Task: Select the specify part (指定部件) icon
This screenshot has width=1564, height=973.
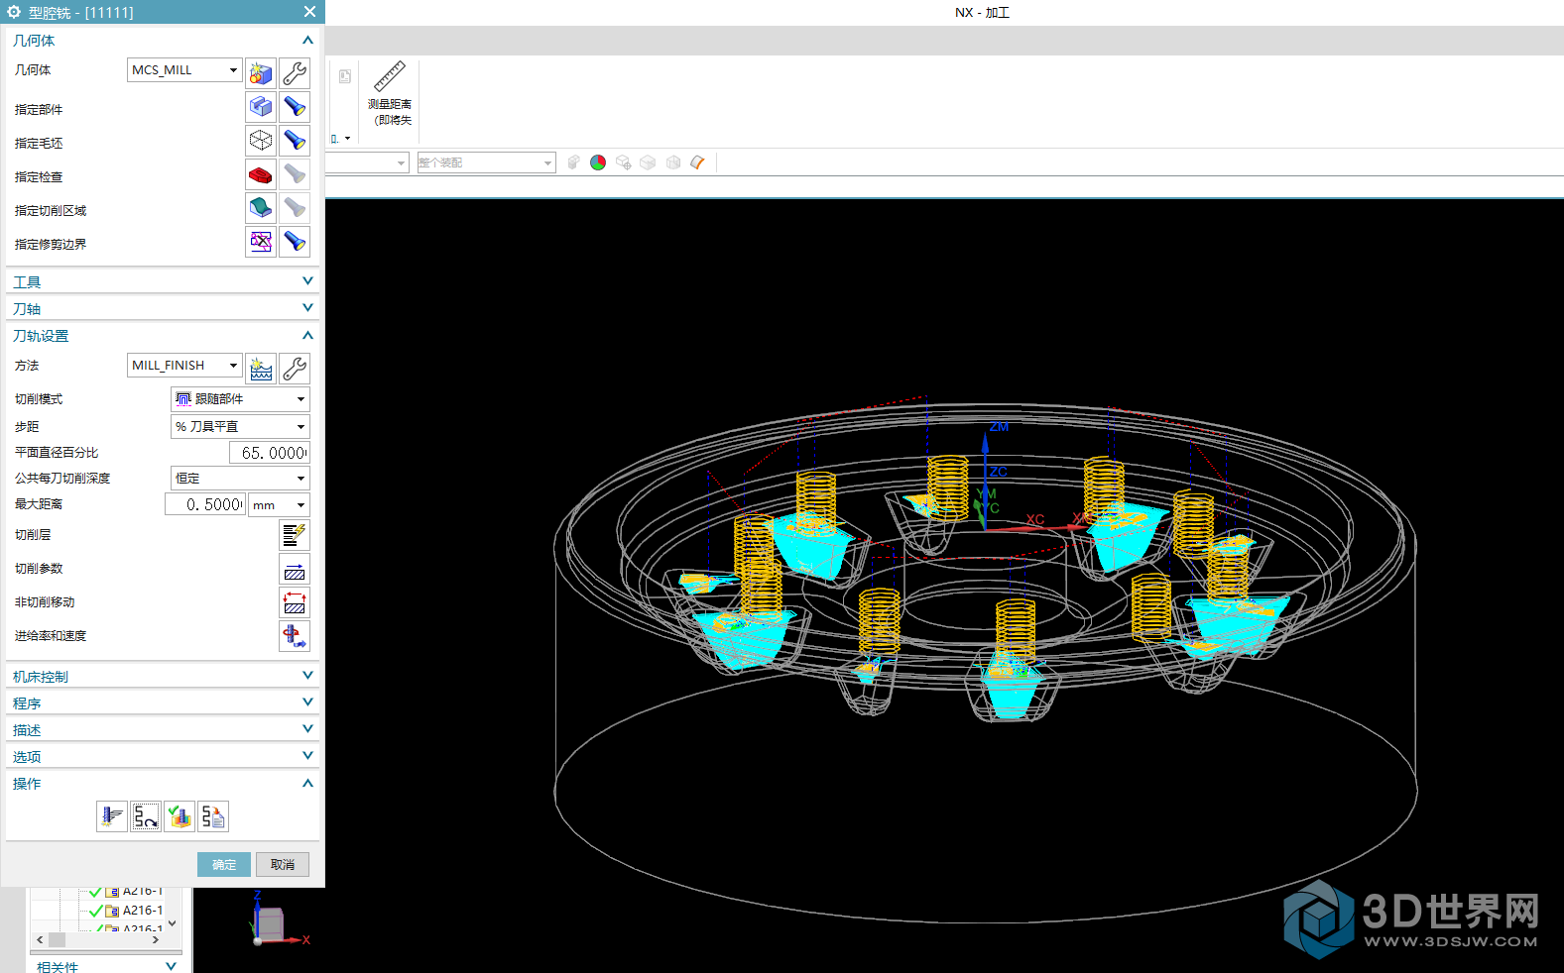Action: (x=261, y=107)
